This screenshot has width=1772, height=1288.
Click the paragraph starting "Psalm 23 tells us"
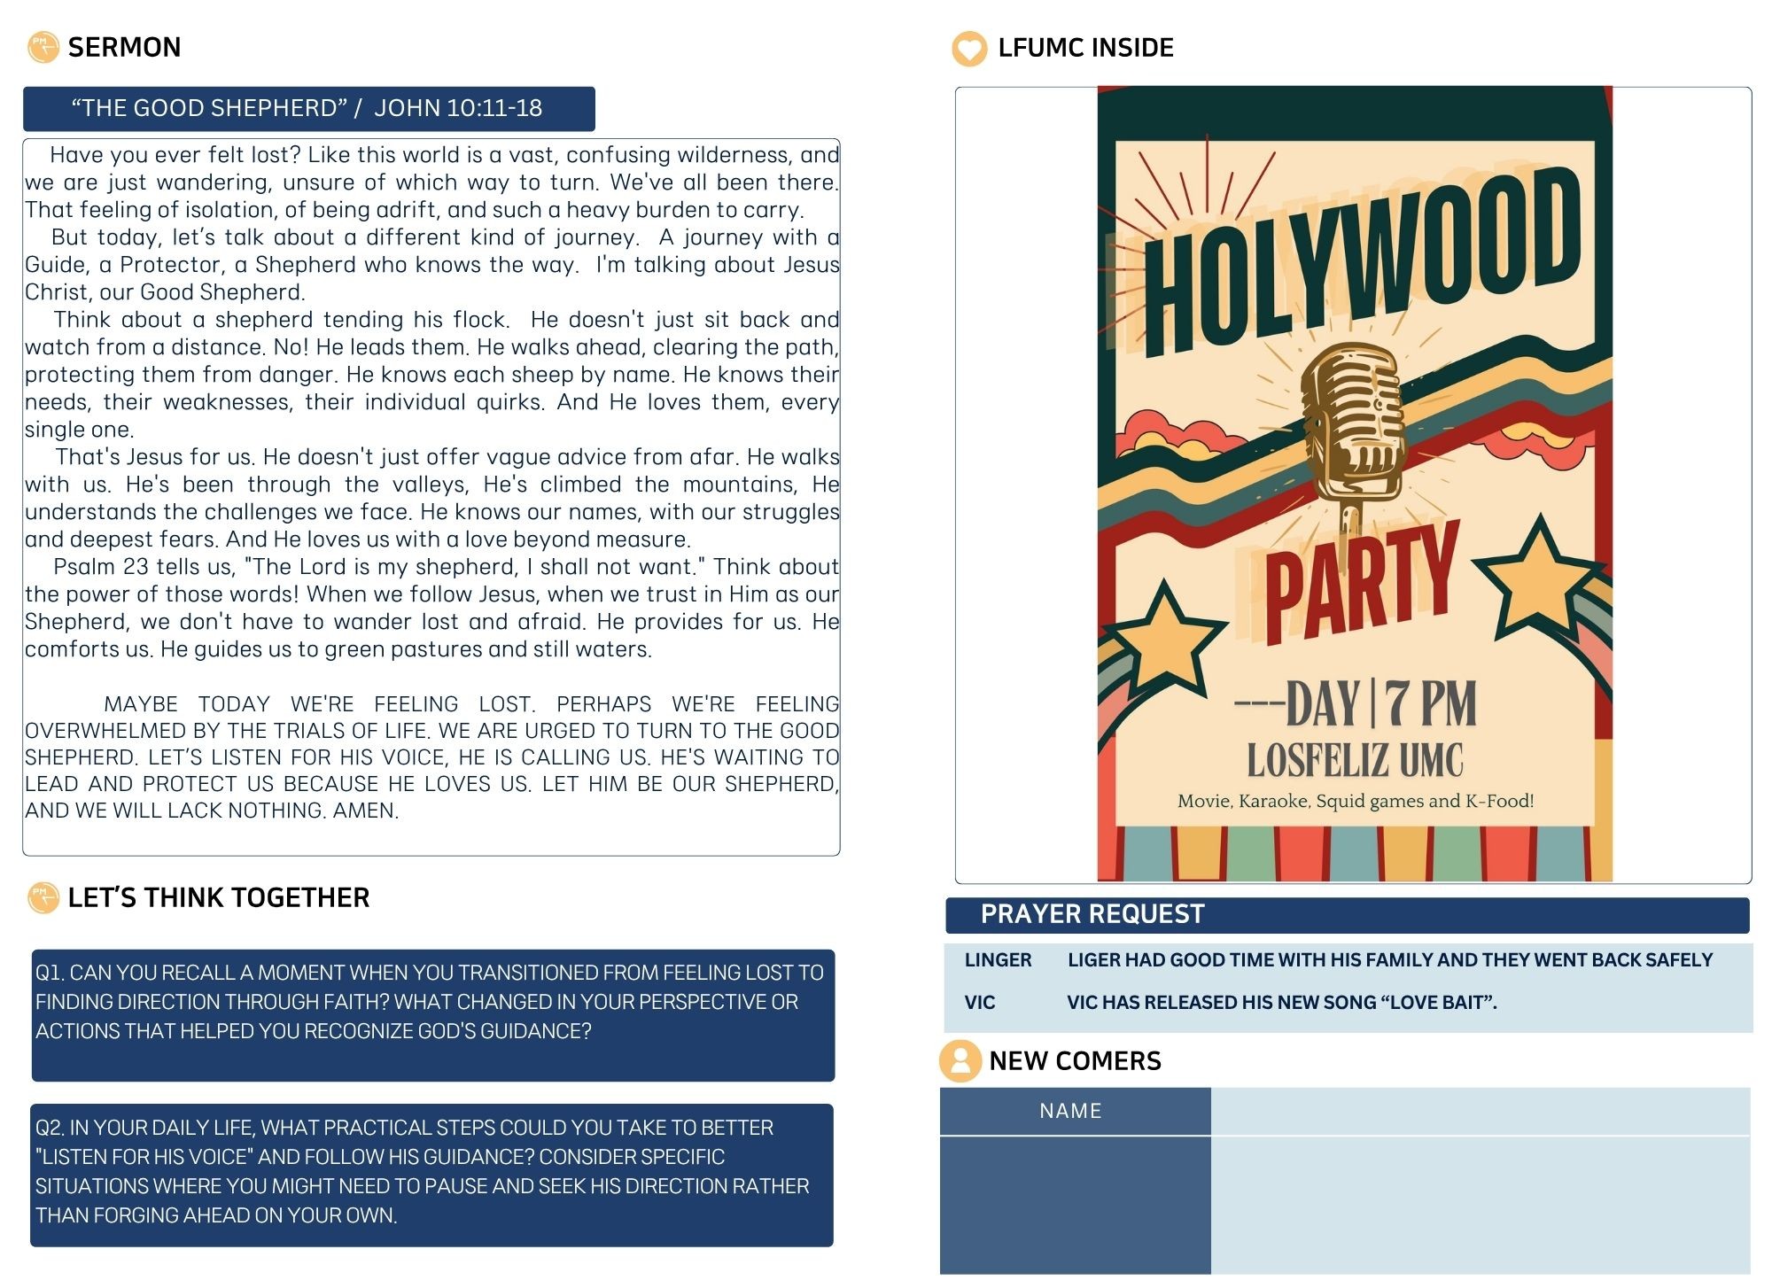tap(431, 608)
